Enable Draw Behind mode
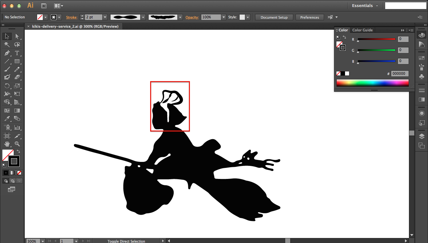Viewport: 428px width, 243px height. click(12, 181)
